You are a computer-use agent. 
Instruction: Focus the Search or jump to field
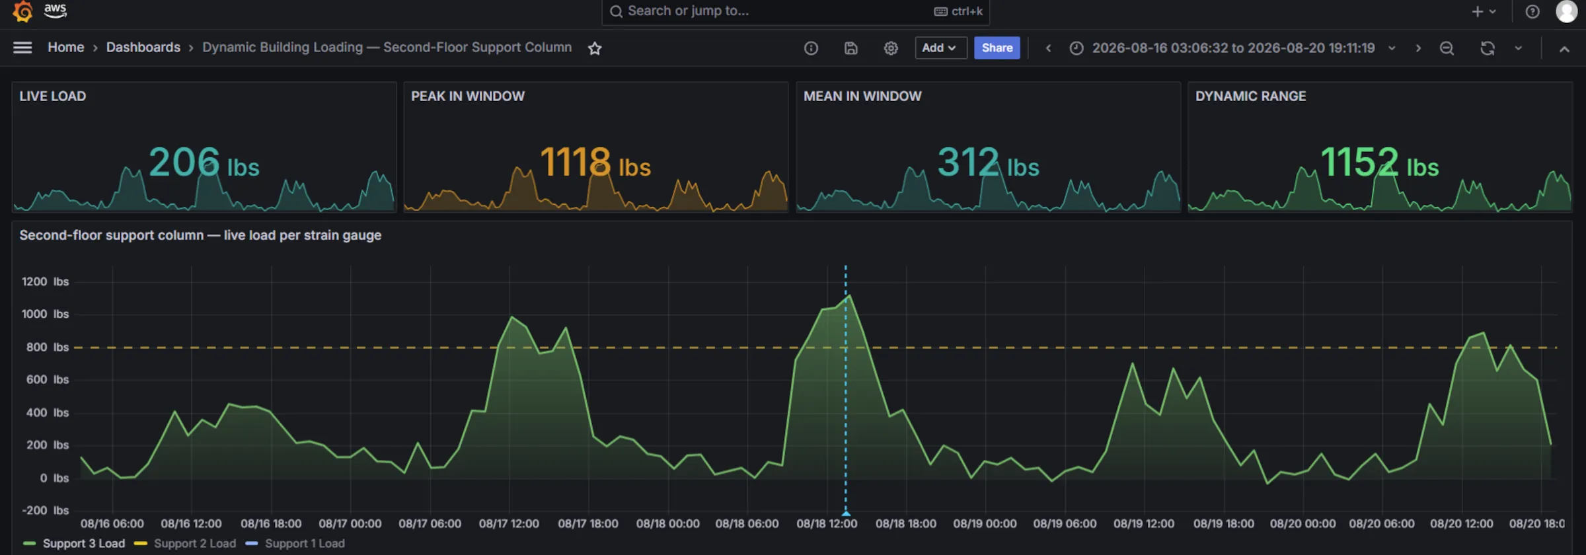pos(796,11)
